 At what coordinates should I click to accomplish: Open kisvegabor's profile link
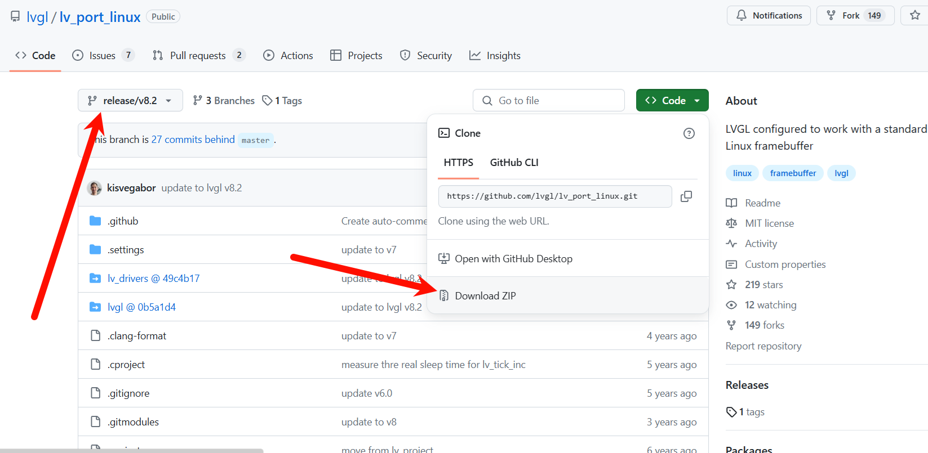[131, 188]
